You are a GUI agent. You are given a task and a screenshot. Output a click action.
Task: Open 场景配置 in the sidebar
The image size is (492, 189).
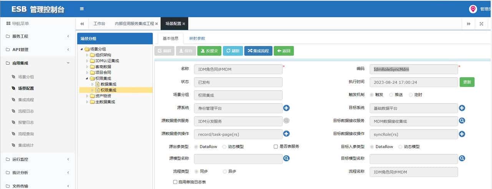tap(26, 88)
